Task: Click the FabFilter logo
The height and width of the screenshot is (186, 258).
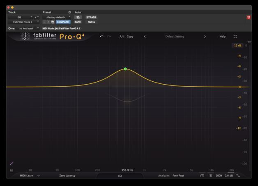Action: click(x=39, y=36)
